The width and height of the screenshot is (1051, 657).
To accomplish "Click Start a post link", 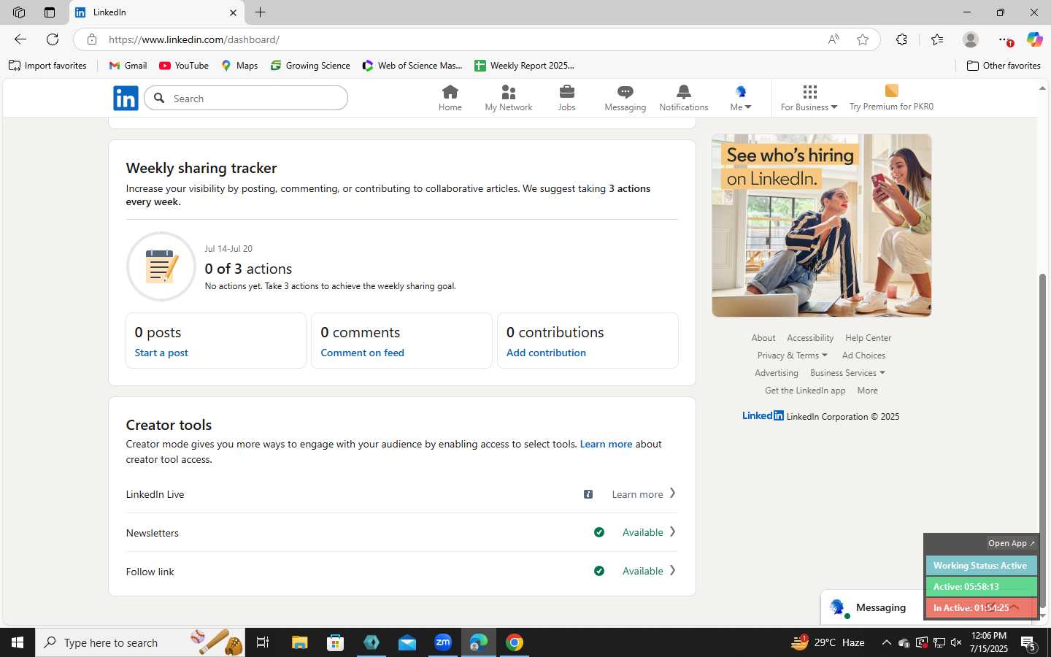I will (x=161, y=353).
